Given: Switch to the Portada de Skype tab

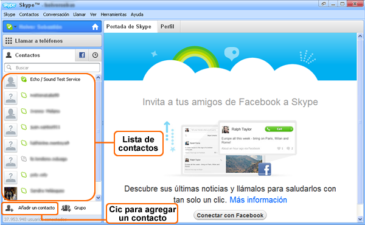Looking at the screenshot, I should (130, 27).
